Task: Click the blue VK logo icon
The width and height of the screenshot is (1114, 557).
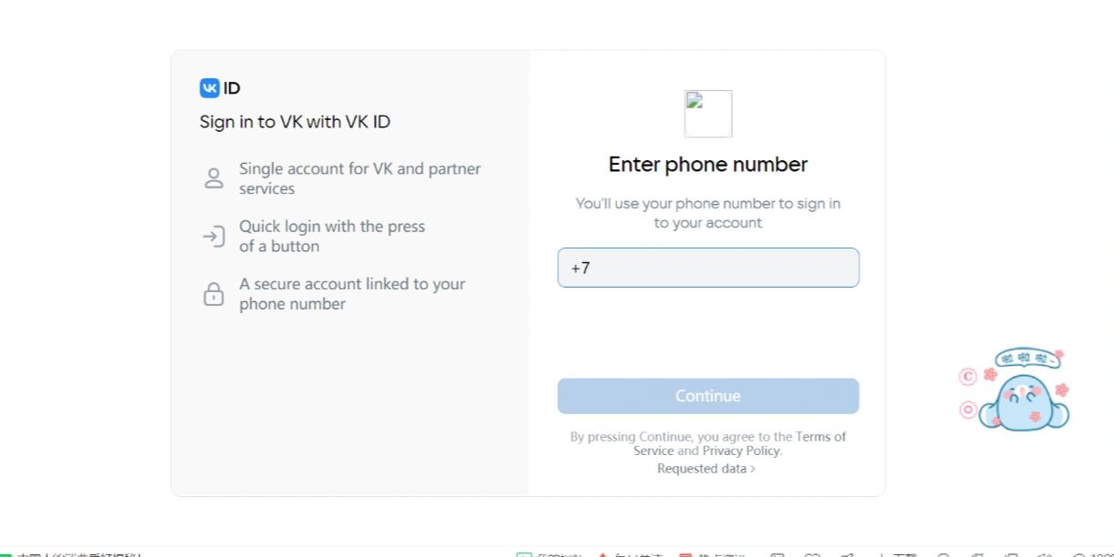Action: tap(210, 88)
